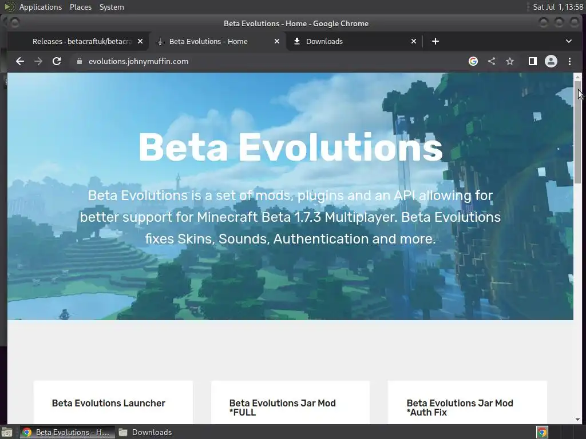586x439 pixels.
Task: Open the Places menu
Action: 81,7
